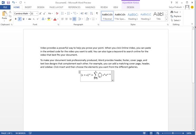Screen dimensions: 196x135
Task: Open Satya Prakash account menu
Action: [176, 7]
